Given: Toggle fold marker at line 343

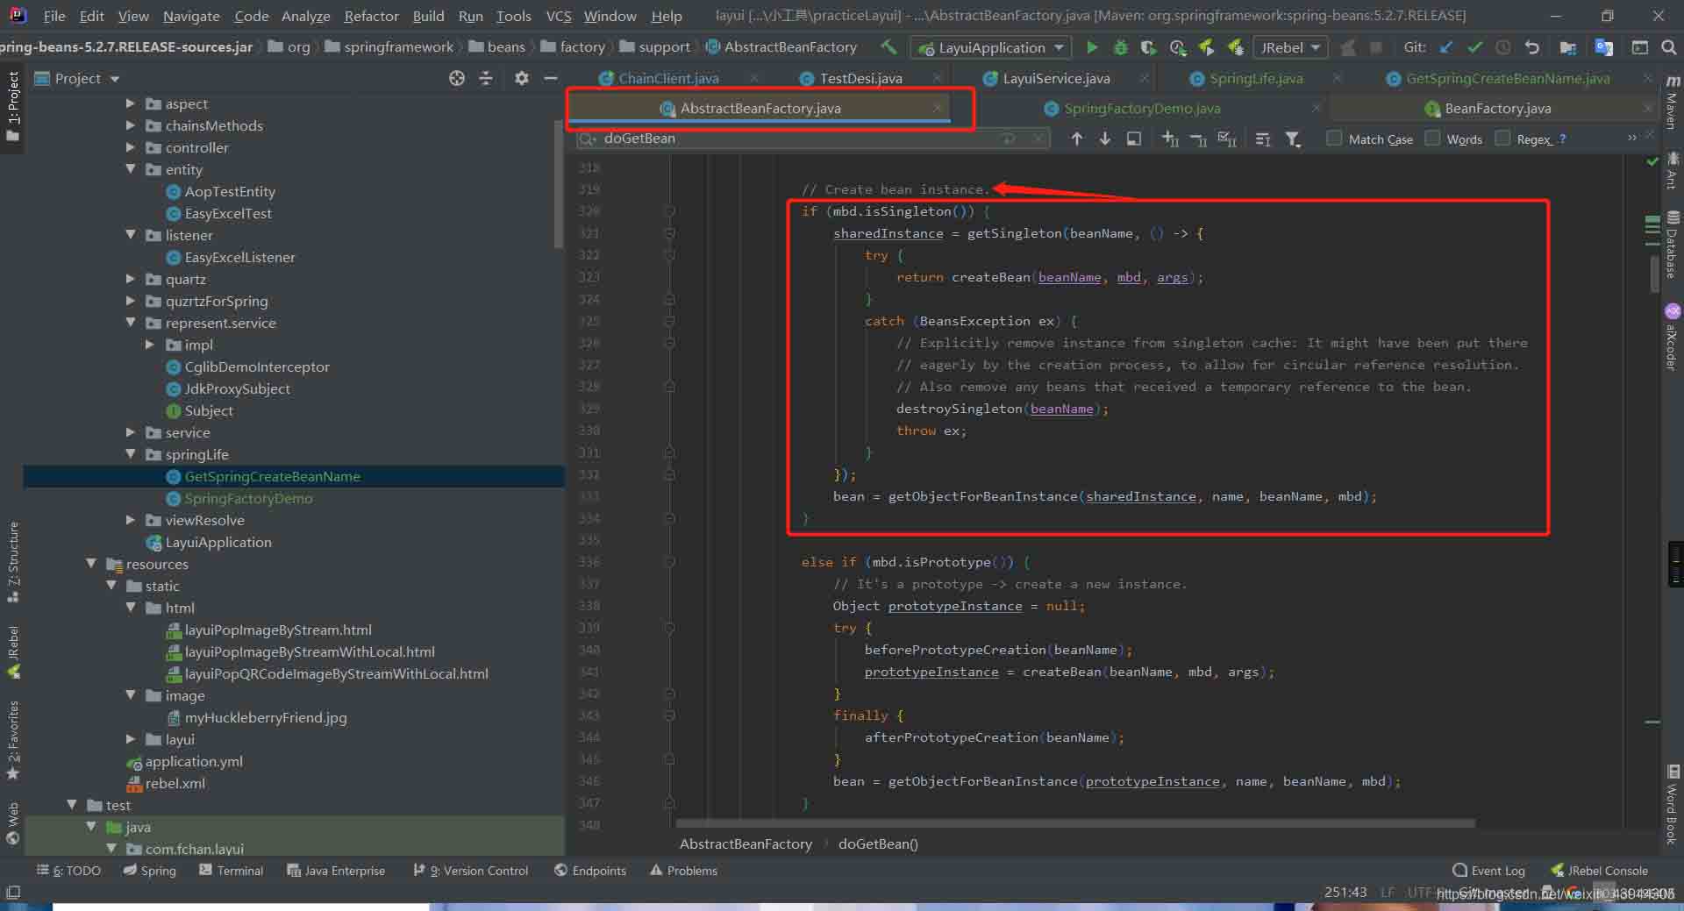Looking at the screenshot, I should 669,715.
